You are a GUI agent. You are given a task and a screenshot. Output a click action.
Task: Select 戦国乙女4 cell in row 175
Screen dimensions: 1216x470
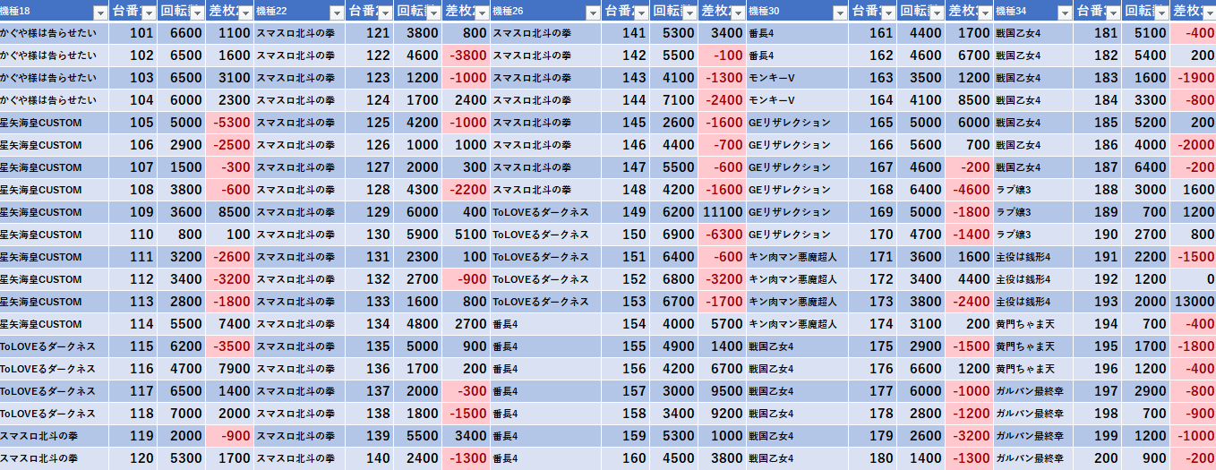tap(798, 346)
